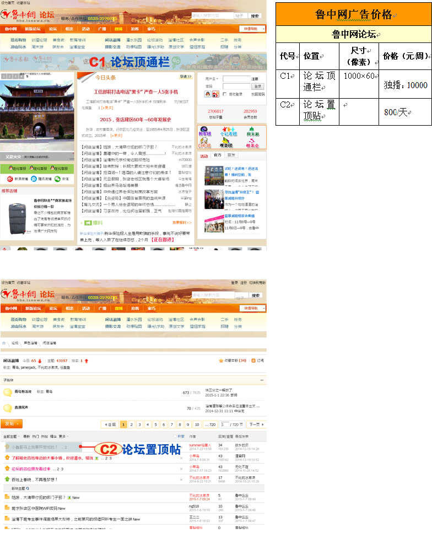The width and height of the screenshot is (432, 533).
Task: Click the QQ login penguin icon
Action: [x=208, y=94]
